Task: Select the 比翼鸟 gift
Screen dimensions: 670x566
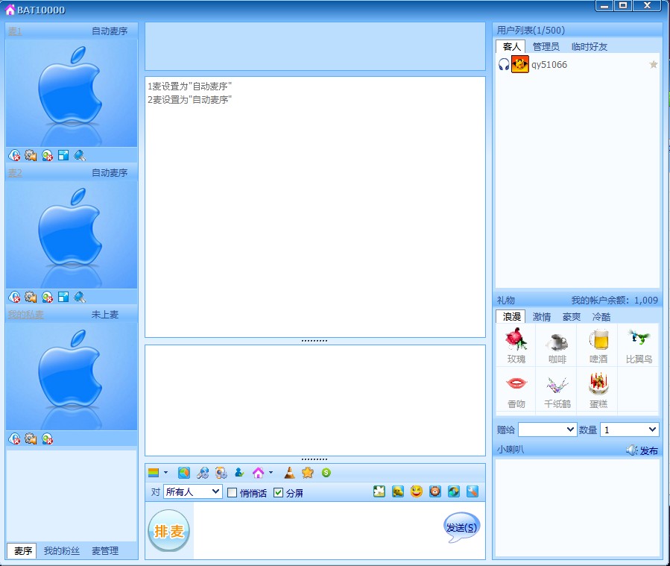Action: pyautogui.click(x=639, y=345)
